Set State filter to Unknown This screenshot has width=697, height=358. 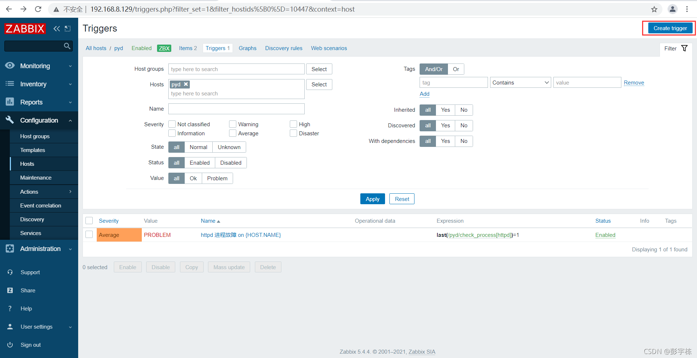point(229,147)
